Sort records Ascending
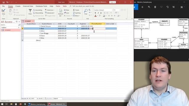The image size is (189, 106). [38, 10]
